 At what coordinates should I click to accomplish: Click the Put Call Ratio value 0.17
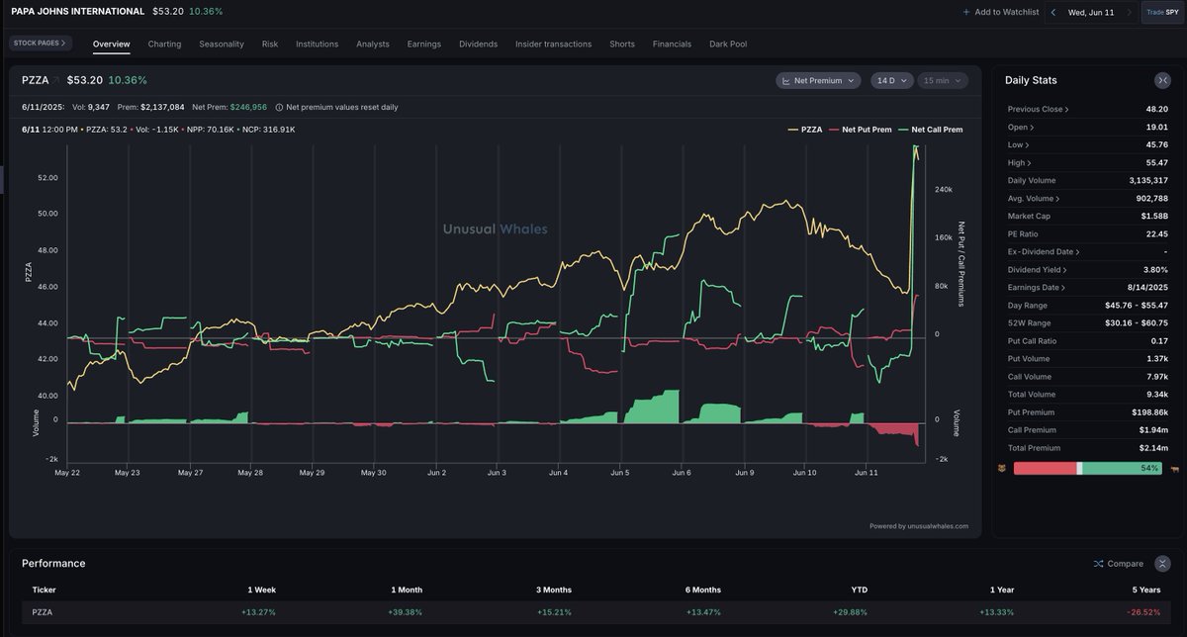1159,340
